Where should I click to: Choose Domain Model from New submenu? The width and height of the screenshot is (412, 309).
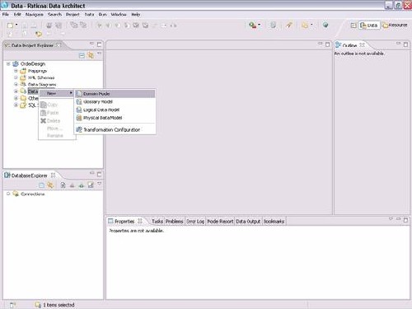coord(115,94)
